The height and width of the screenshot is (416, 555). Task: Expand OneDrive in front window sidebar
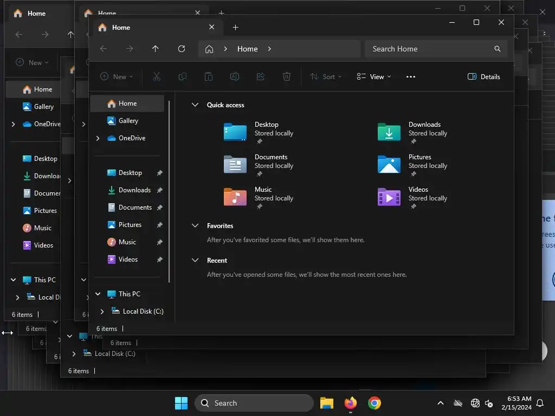point(98,138)
